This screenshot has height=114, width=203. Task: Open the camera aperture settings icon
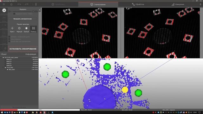pos(4,10)
